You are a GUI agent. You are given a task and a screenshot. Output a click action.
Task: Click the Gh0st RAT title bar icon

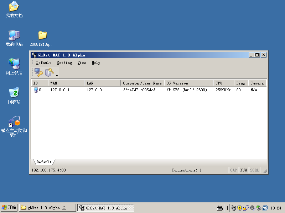pos(34,55)
